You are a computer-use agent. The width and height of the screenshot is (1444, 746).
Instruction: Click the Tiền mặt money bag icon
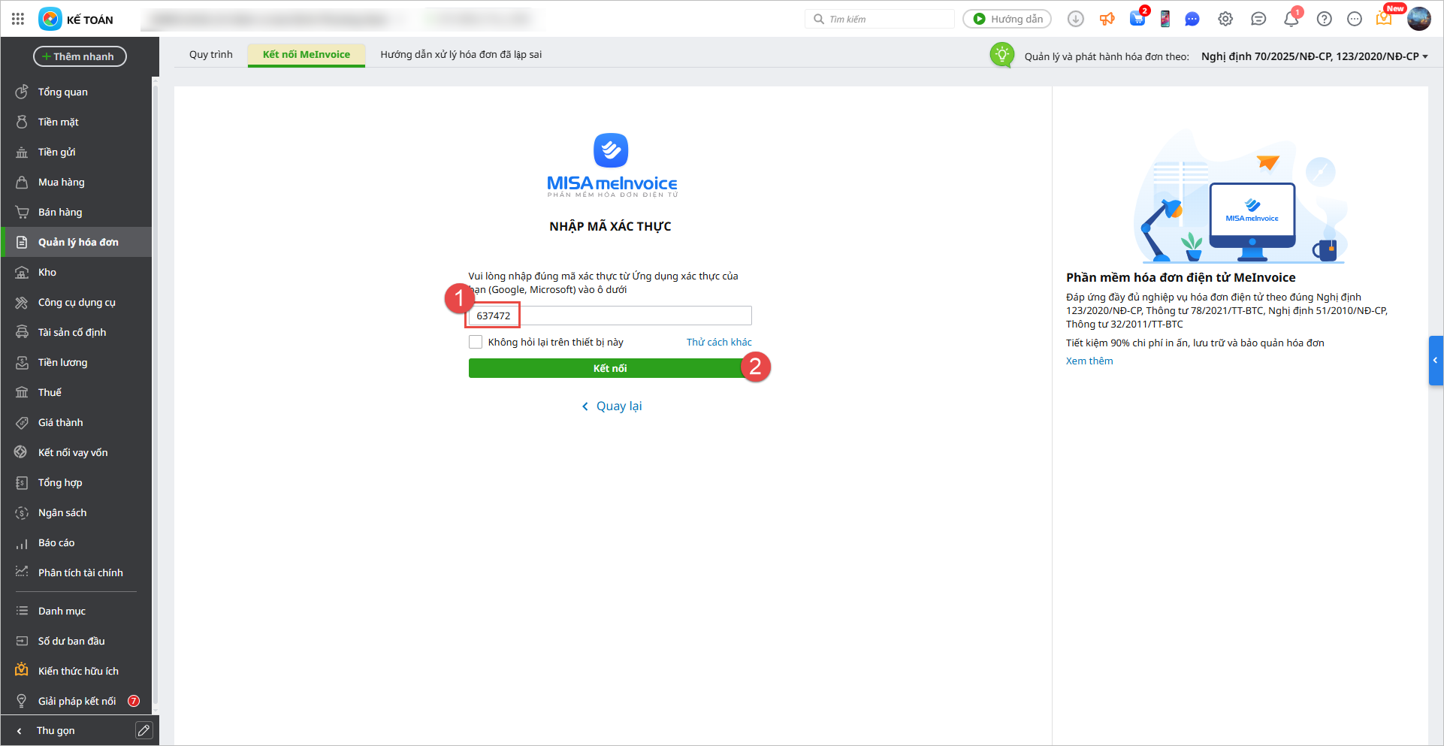click(x=22, y=122)
